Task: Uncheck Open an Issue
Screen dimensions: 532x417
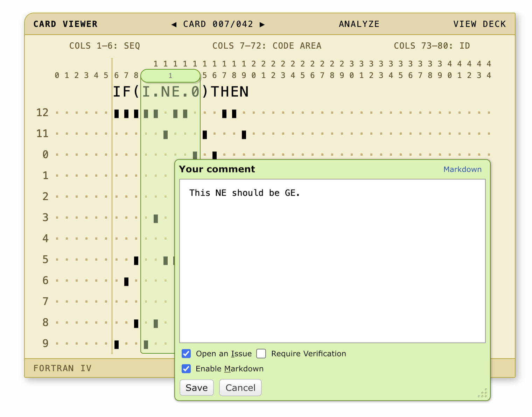Action: (x=186, y=354)
